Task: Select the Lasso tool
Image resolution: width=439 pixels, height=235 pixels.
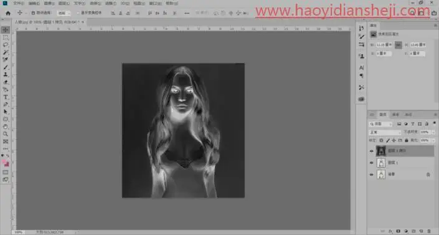Action: [x=6, y=45]
